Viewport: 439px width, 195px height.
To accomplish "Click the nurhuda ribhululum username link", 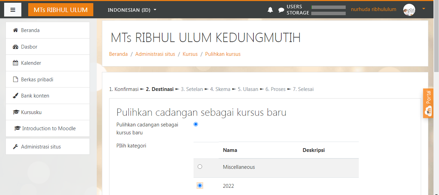I will click(374, 9).
